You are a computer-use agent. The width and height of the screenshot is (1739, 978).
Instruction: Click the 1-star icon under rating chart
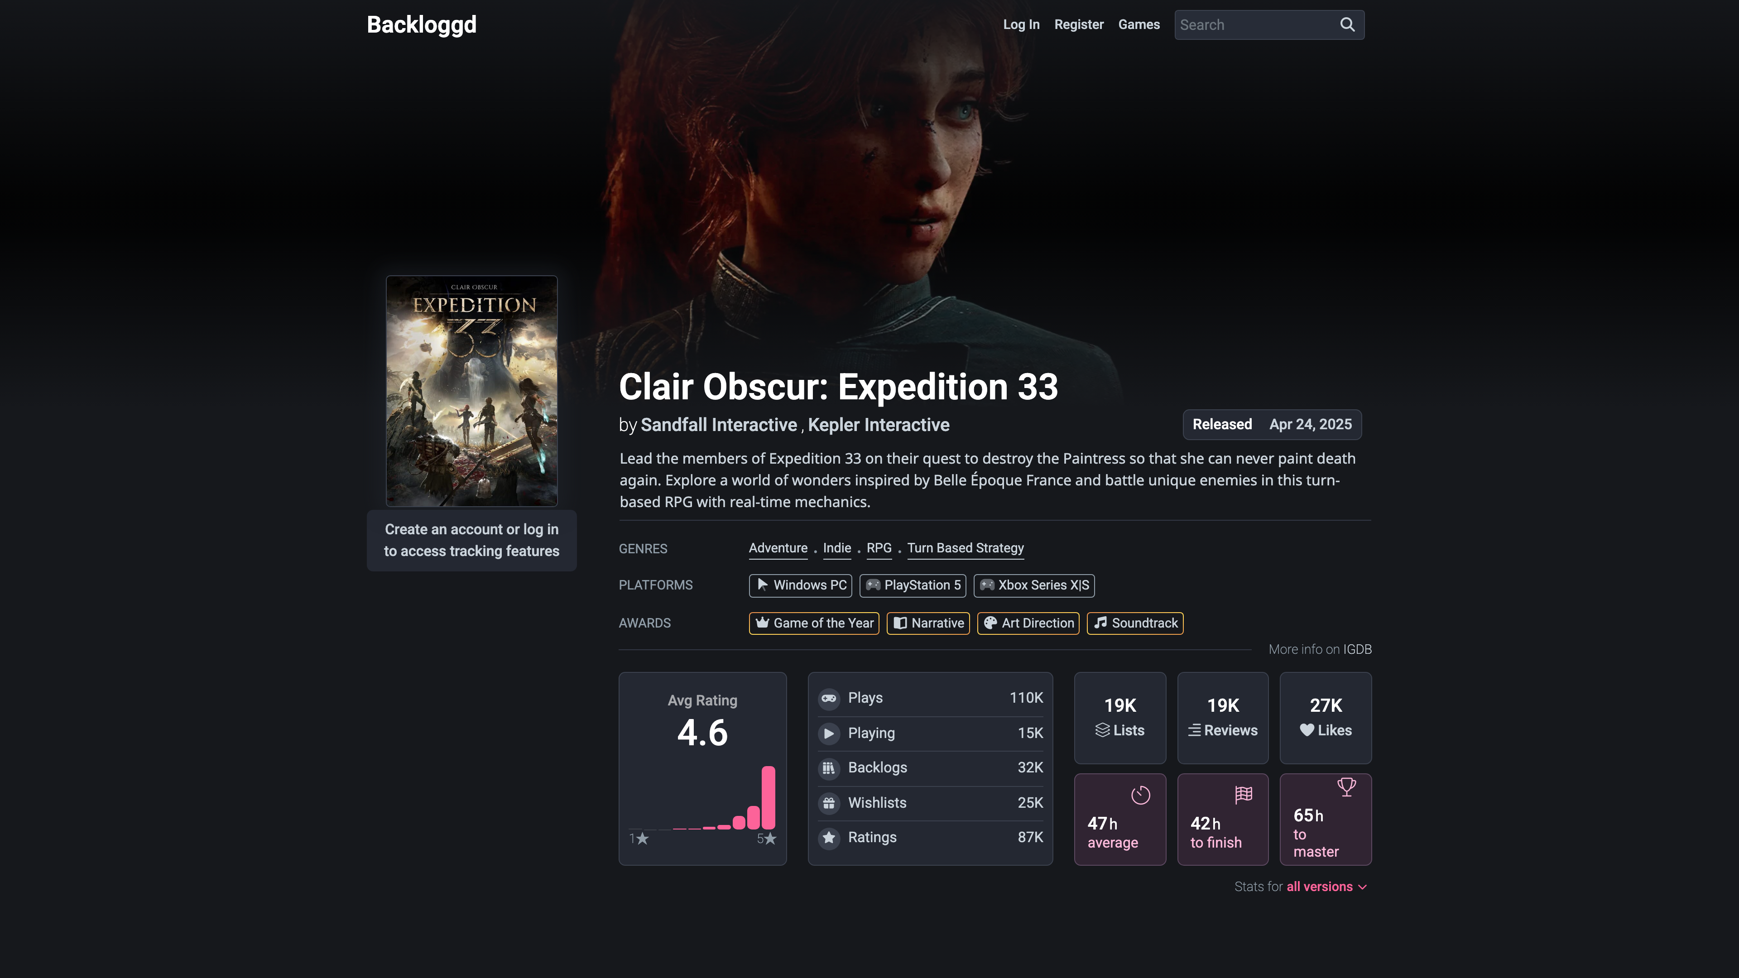(x=643, y=838)
